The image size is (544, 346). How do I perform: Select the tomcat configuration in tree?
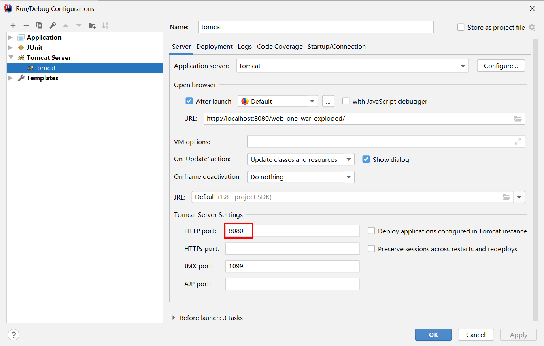pyautogui.click(x=85, y=68)
